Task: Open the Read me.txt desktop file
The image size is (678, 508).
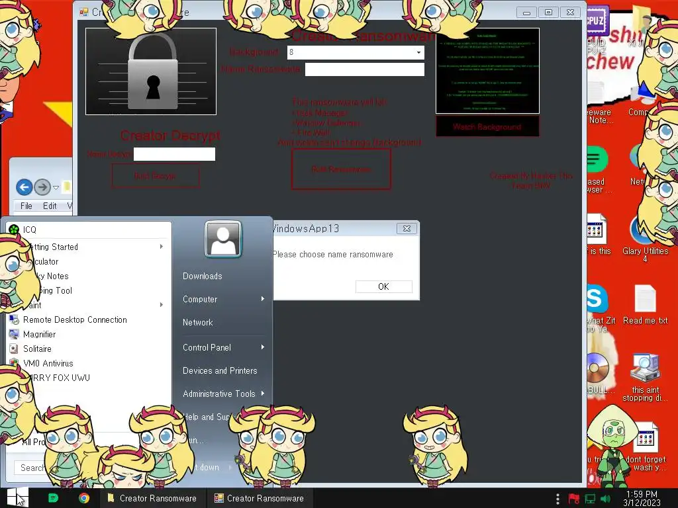Action: pyautogui.click(x=645, y=304)
